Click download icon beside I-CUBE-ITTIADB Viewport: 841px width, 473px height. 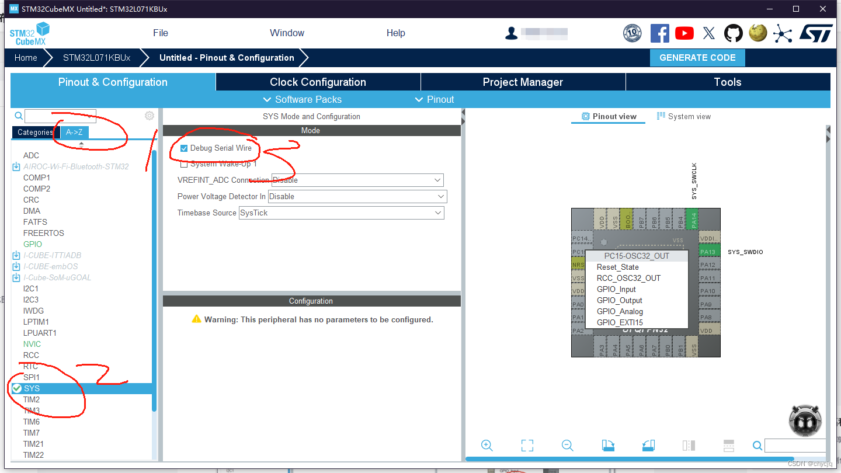16,255
